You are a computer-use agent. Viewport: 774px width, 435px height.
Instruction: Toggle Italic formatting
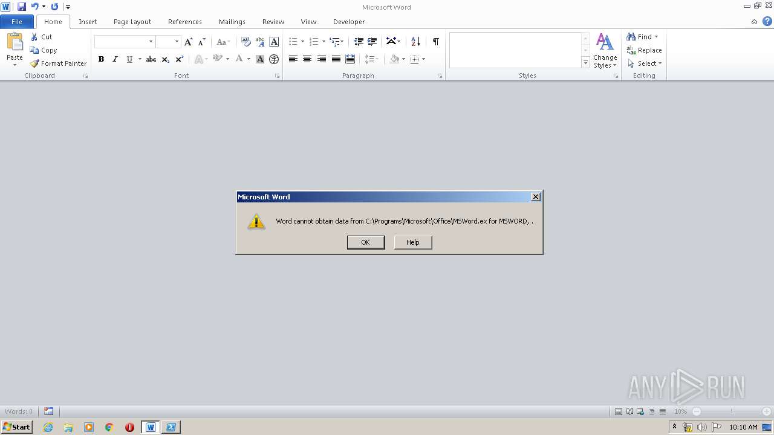115,59
